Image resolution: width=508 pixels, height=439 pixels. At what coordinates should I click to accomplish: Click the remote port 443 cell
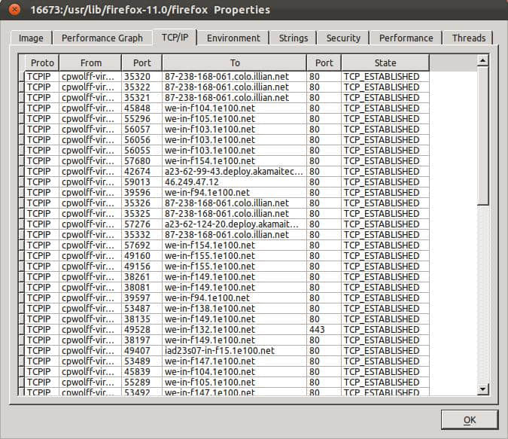(x=324, y=329)
